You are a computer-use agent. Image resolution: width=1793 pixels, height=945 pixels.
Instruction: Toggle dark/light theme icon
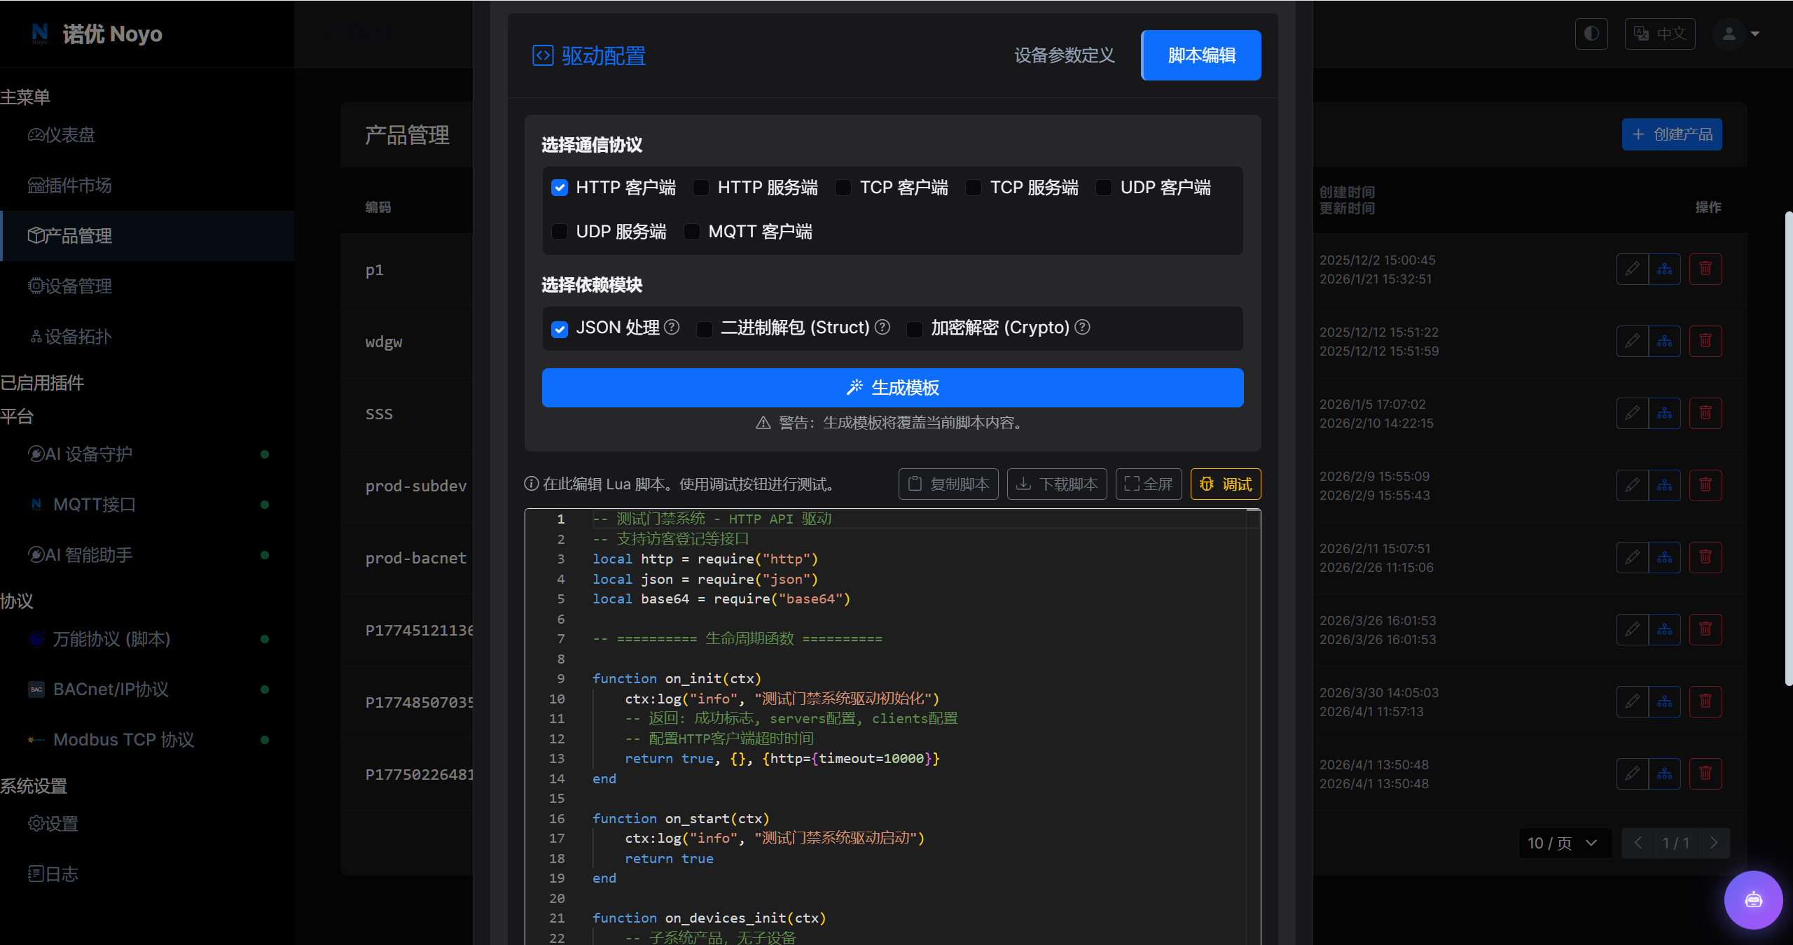pyautogui.click(x=1591, y=34)
